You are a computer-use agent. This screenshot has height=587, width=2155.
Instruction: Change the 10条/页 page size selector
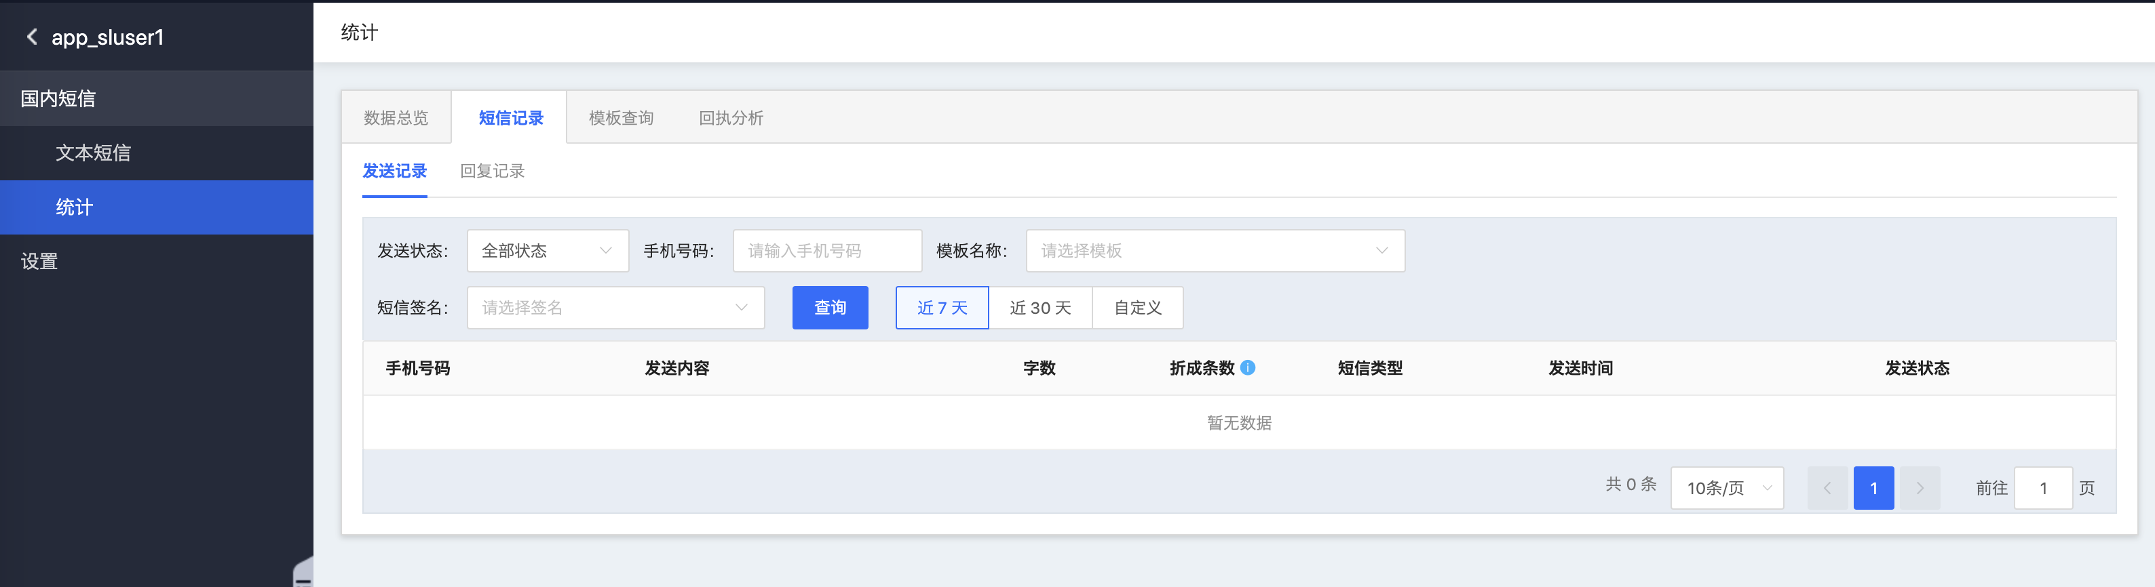pos(1727,488)
